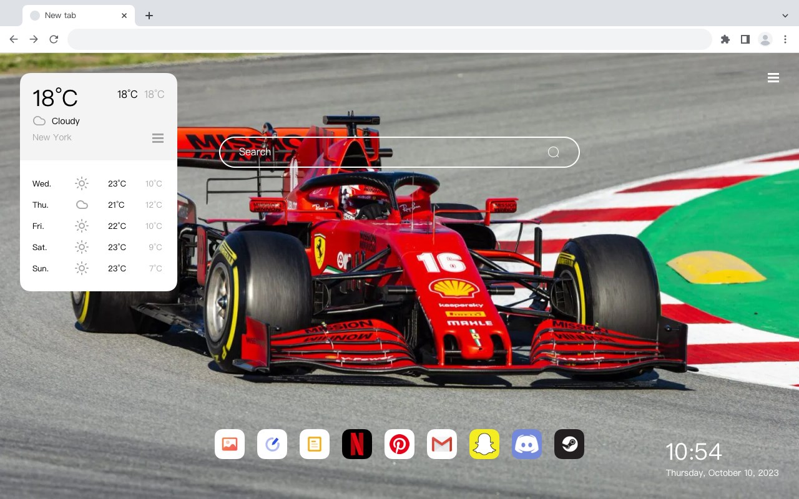Screen dimensions: 799x499
Task: Go back with the browser back arrow
Action: pyautogui.click(x=14, y=39)
